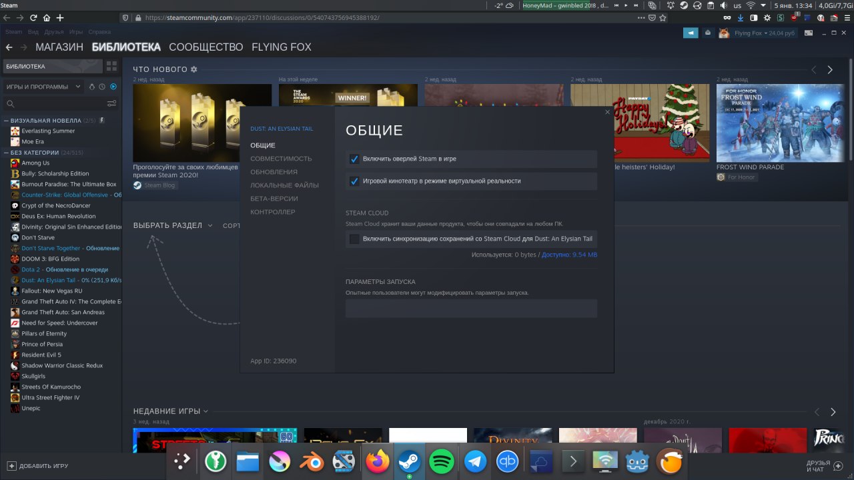Open Games and Programs filter dropdown
Screen dimensions: 854x480
pos(43,87)
